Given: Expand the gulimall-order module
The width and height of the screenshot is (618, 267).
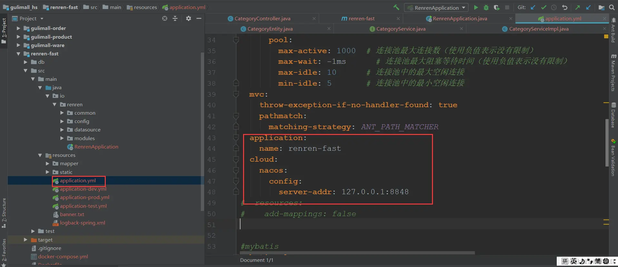Looking at the screenshot, I should pyautogui.click(x=18, y=28).
